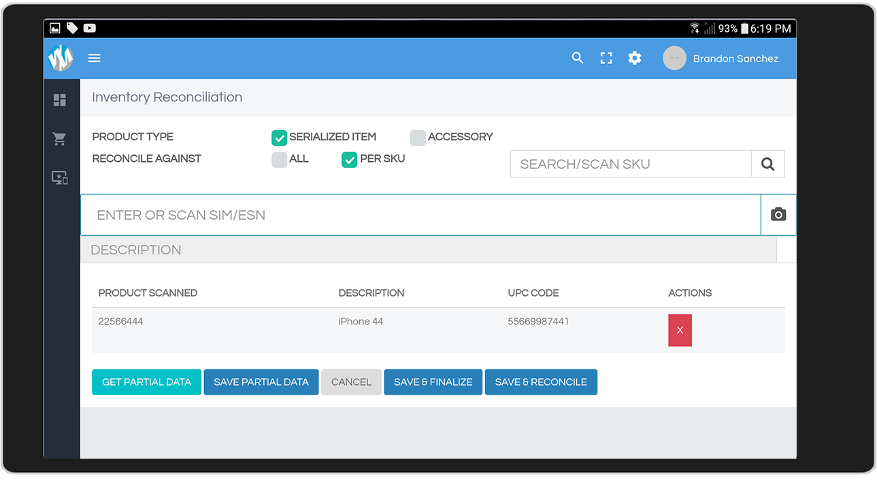Open the dashboard sidebar icon
This screenshot has height=485, width=877.
60,100
